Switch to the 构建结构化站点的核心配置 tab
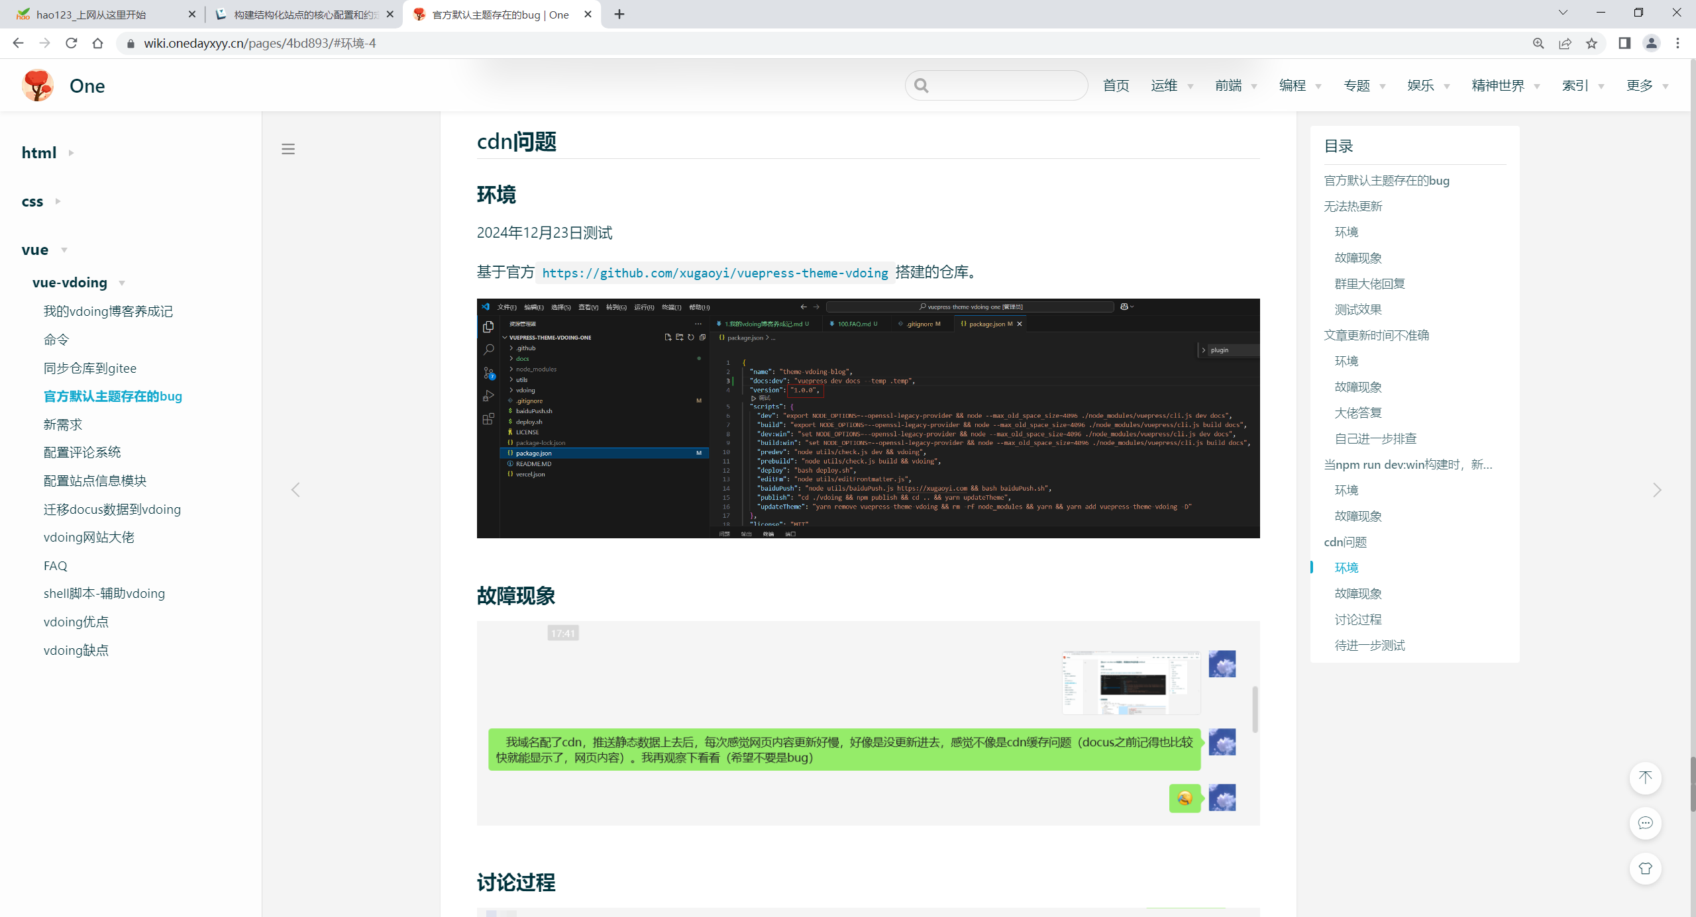The width and height of the screenshot is (1696, 917). click(306, 15)
